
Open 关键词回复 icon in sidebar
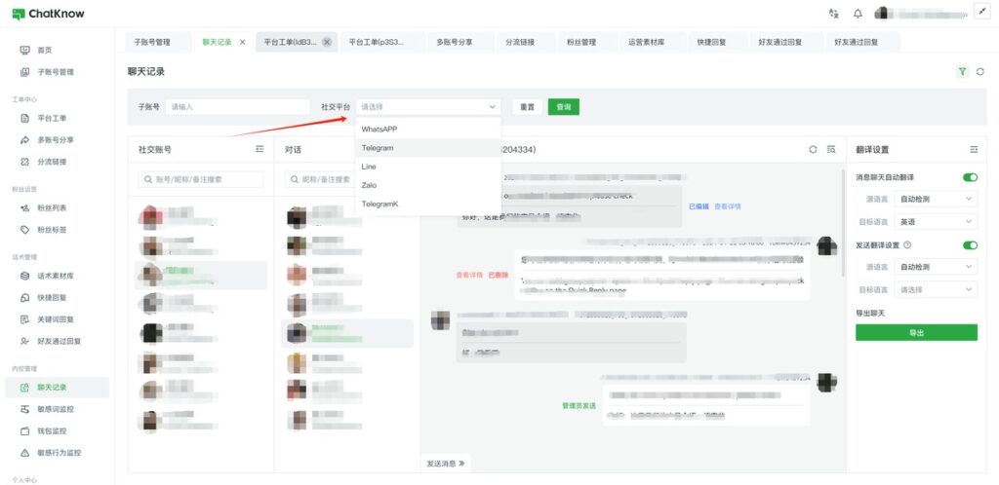(24, 319)
